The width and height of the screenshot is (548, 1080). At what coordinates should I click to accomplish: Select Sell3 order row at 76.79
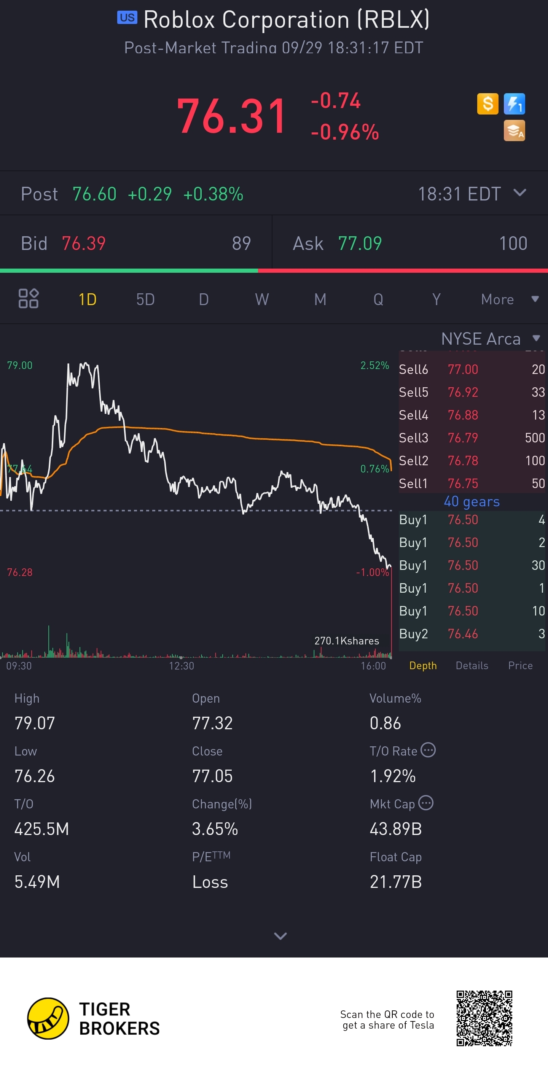click(x=472, y=438)
